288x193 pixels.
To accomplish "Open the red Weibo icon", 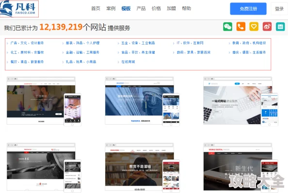I will [267, 27].
